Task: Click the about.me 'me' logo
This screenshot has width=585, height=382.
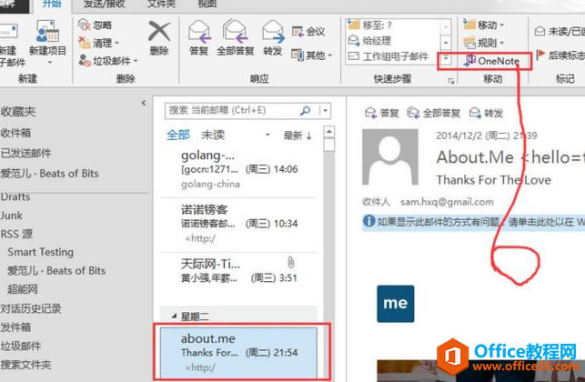Action: (396, 304)
